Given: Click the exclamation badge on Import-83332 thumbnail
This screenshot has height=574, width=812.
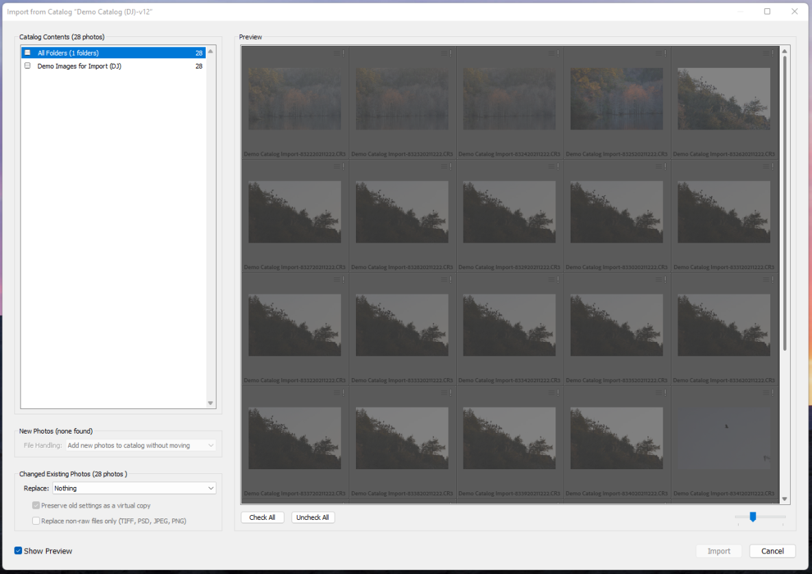Looking at the screenshot, I should (451, 279).
